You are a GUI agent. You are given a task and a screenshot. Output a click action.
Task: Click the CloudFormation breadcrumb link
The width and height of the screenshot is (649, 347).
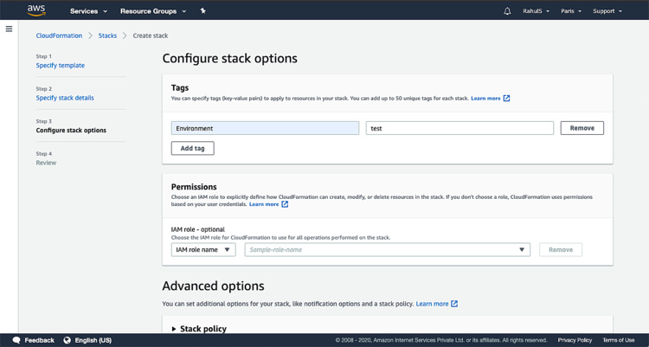[59, 35]
